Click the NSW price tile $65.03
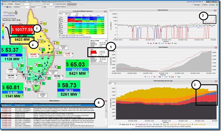The height and width of the screenshot is (131, 221). tap(77, 64)
